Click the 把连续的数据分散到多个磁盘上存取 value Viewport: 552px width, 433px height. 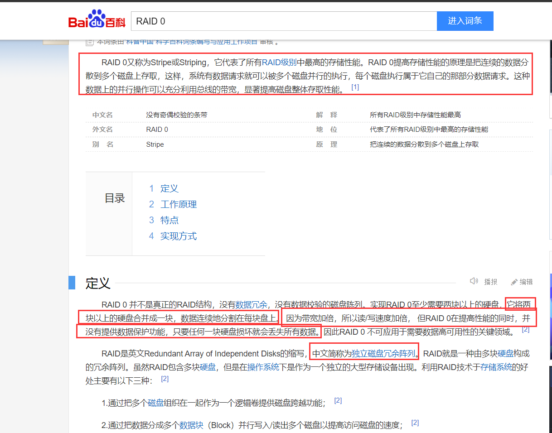coord(424,144)
